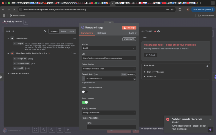Switch input view to Table
Screen dimensions: 216x135
(63, 31)
